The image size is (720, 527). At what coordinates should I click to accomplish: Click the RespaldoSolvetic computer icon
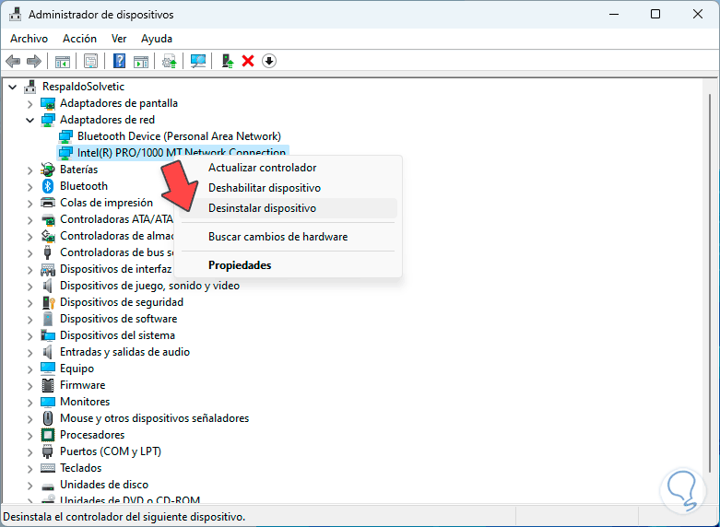30,87
